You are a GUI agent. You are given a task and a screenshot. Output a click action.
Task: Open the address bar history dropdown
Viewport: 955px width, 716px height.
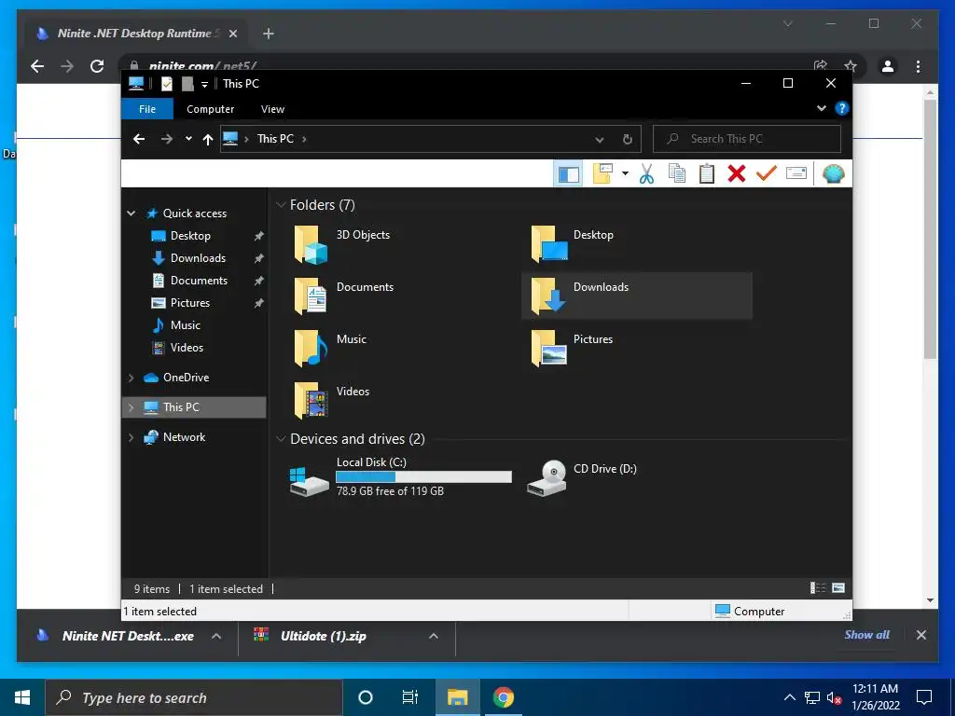(x=600, y=140)
